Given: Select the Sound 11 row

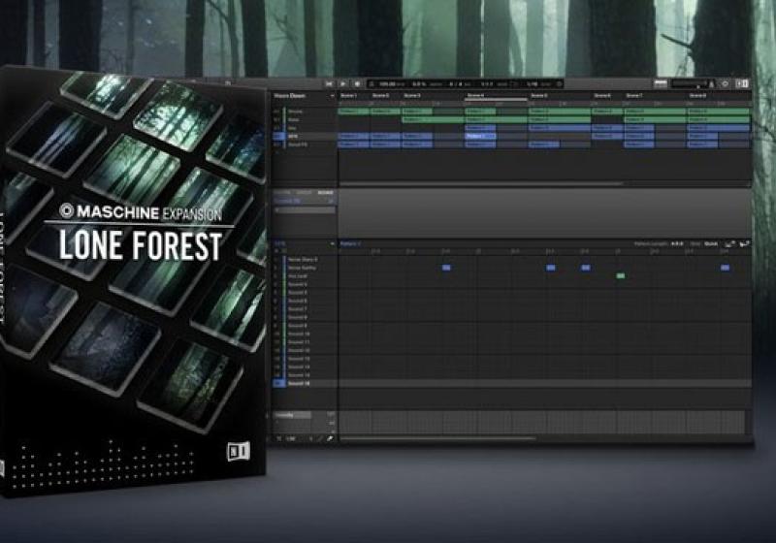Looking at the screenshot, I should point(305,341).
